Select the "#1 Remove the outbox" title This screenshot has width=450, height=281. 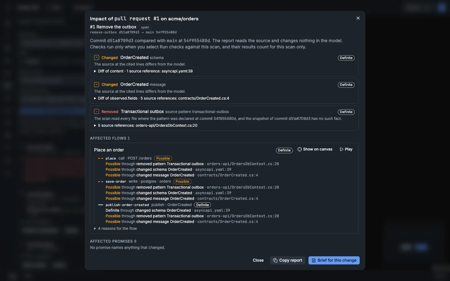(113, 27)
